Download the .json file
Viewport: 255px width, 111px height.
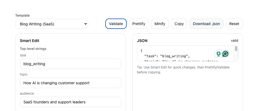point(206,24)
